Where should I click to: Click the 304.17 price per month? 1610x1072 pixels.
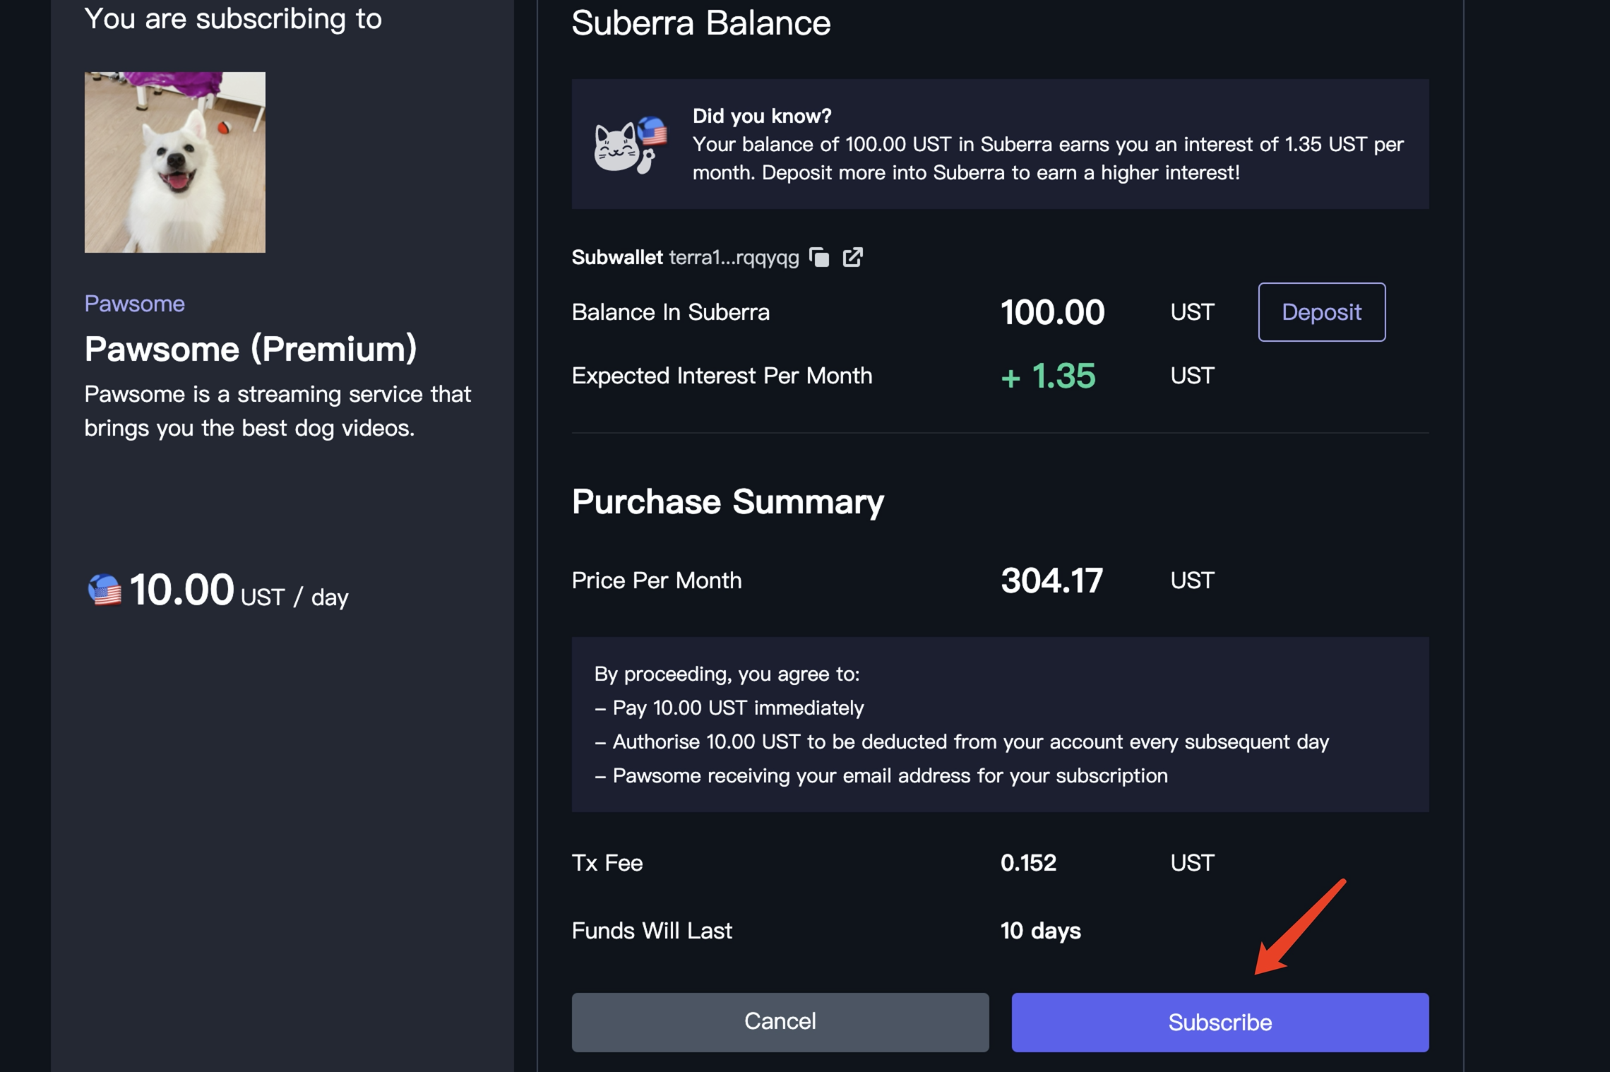coord(1051,580)
